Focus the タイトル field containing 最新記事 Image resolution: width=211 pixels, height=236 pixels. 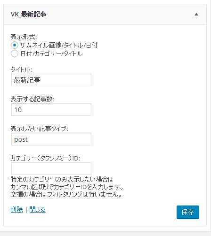pos(51,80)
